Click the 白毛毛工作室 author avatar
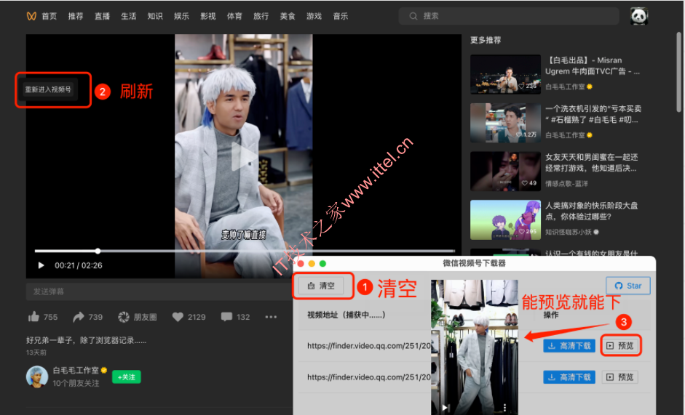This screenshot has height=415, width=685. (x=36, y=376)
